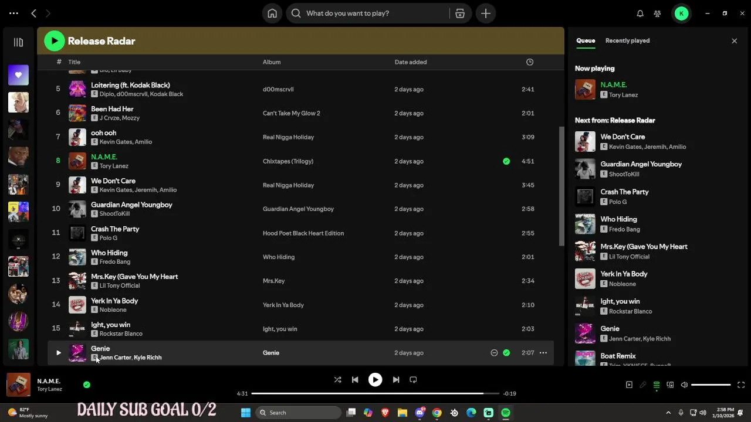Screen dimensions: 751x422
Task: Open Connect to a device
Action: pyautogui.click(x=670, y=385)
